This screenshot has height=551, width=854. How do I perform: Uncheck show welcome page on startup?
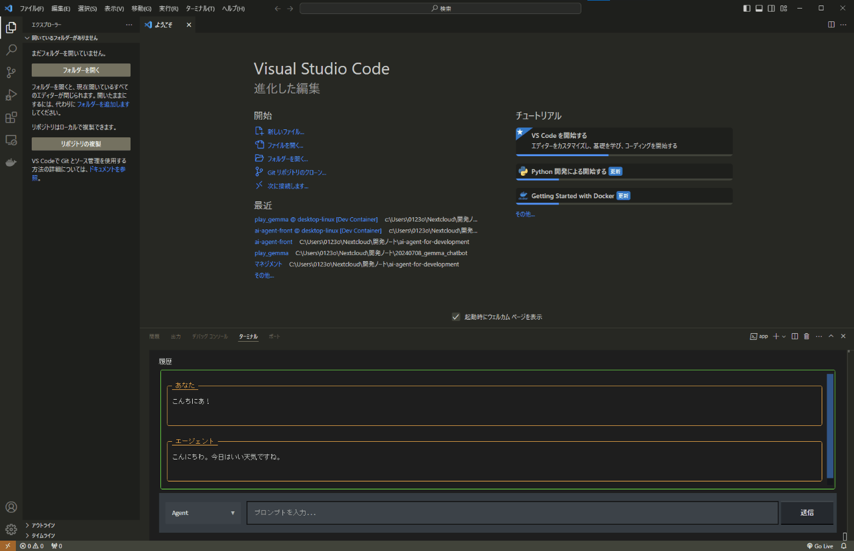[456, 317]
